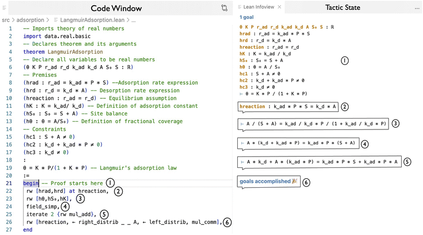
Task: Select the Lean Infoview tab
Action: tap(259, 7)
